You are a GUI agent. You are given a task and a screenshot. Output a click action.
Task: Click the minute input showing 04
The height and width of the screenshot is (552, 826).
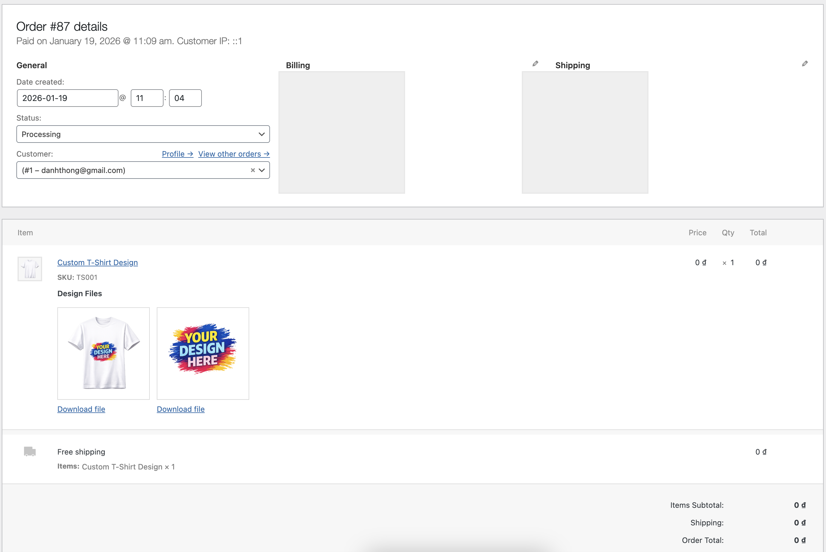[185, 98]
